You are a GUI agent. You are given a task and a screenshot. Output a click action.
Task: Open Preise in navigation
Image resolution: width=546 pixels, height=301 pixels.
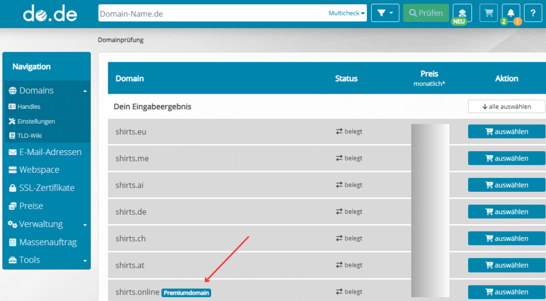[31, 206]
